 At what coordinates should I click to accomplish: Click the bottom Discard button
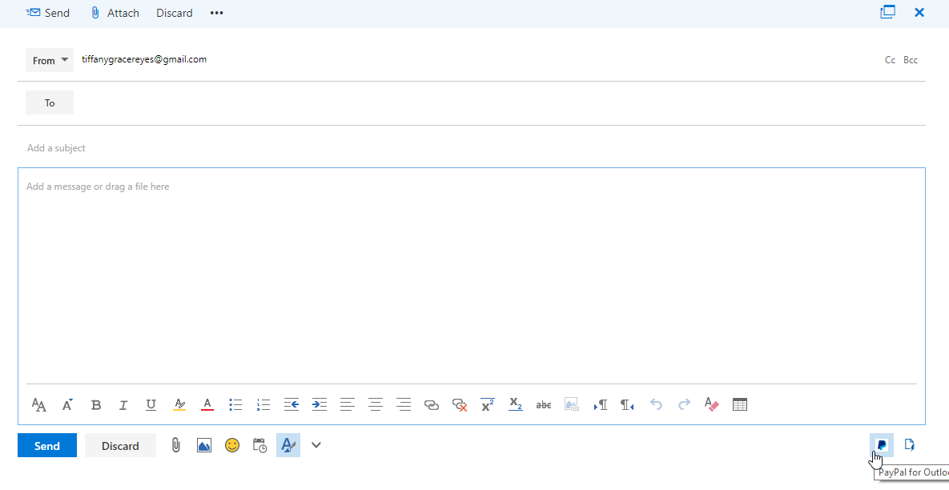click(x=120, y=446)
